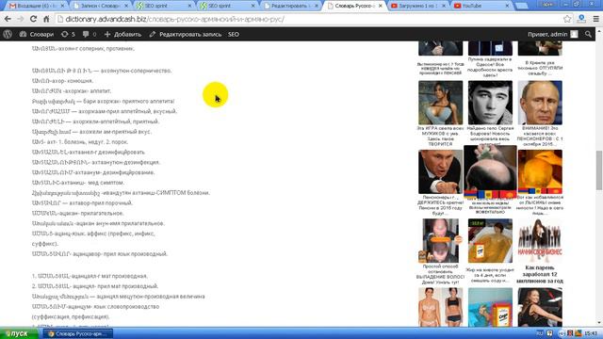Click the RU language indicator in tray
This screenshot has width=603, height=339.
tap(540, 333)
